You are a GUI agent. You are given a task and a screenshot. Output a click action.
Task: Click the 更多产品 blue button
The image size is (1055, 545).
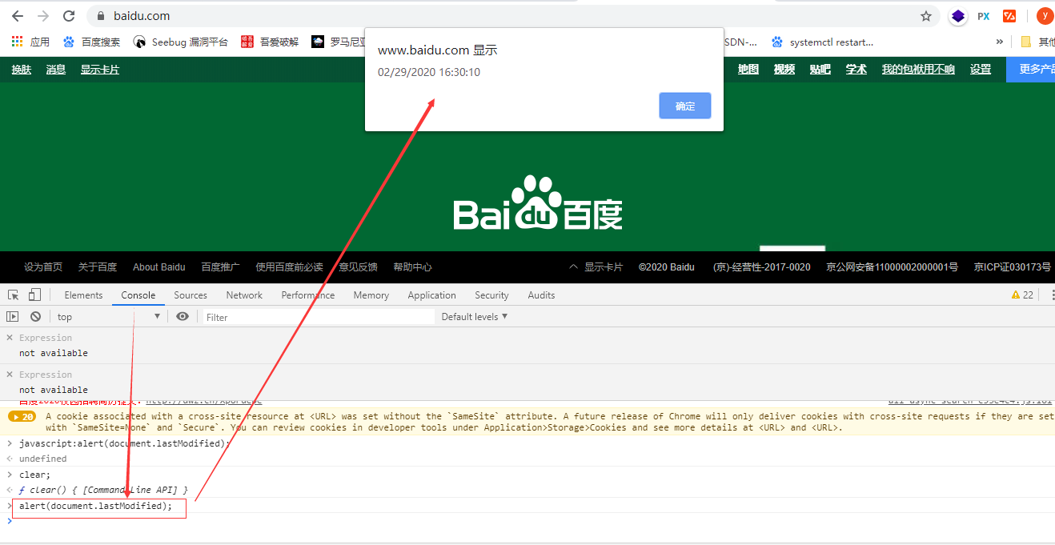[1031, 70]
